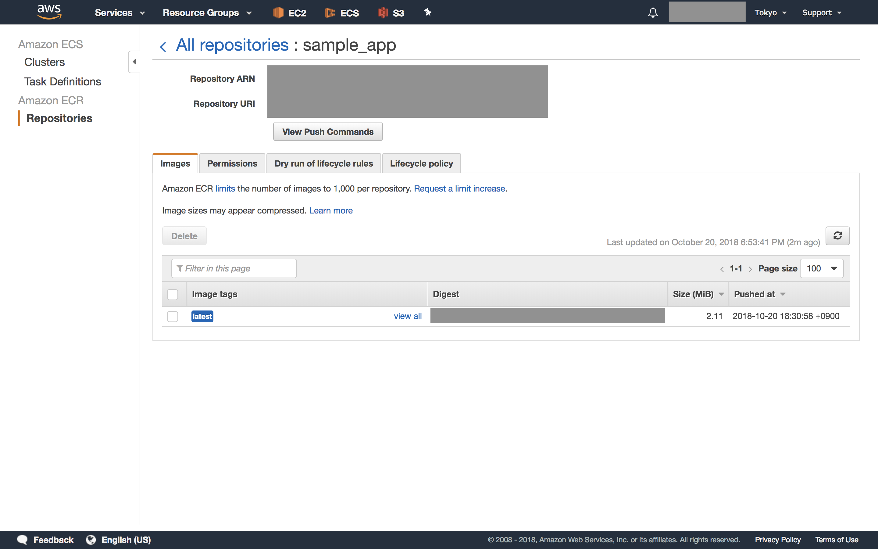Image resolution: width=878 pixels, height=549 pixels.
Task: Click the AWS home logo
Action: point(49,11)
